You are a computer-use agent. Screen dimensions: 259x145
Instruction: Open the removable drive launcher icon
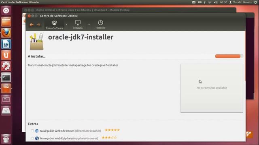6,111
